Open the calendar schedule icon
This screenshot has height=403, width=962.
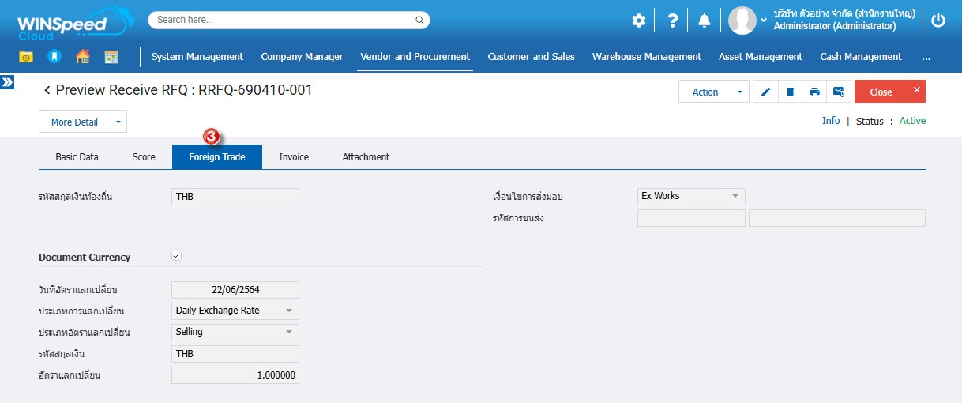coord(111,57)
